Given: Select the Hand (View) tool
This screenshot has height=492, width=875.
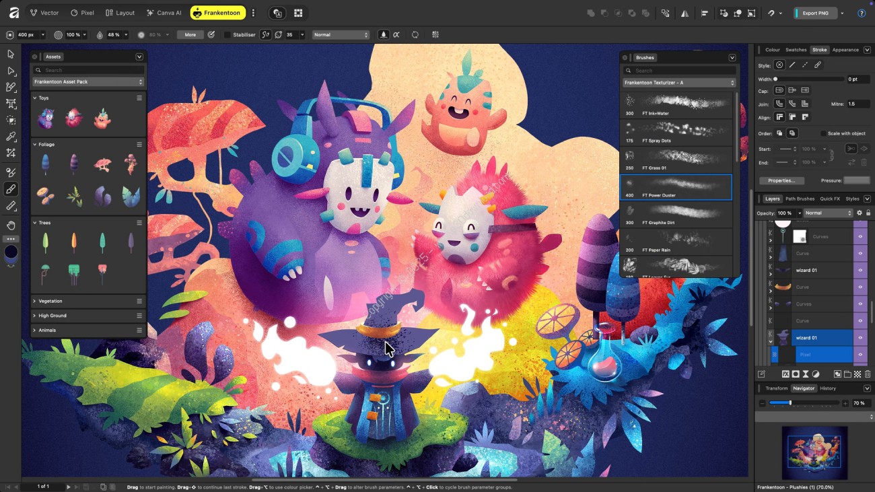Looking at the screenshot, I should tap(11, 225).
